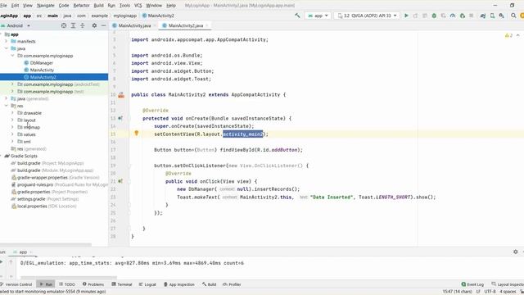Collapse the com.example.myloginapp package

(x=13, y=56)
